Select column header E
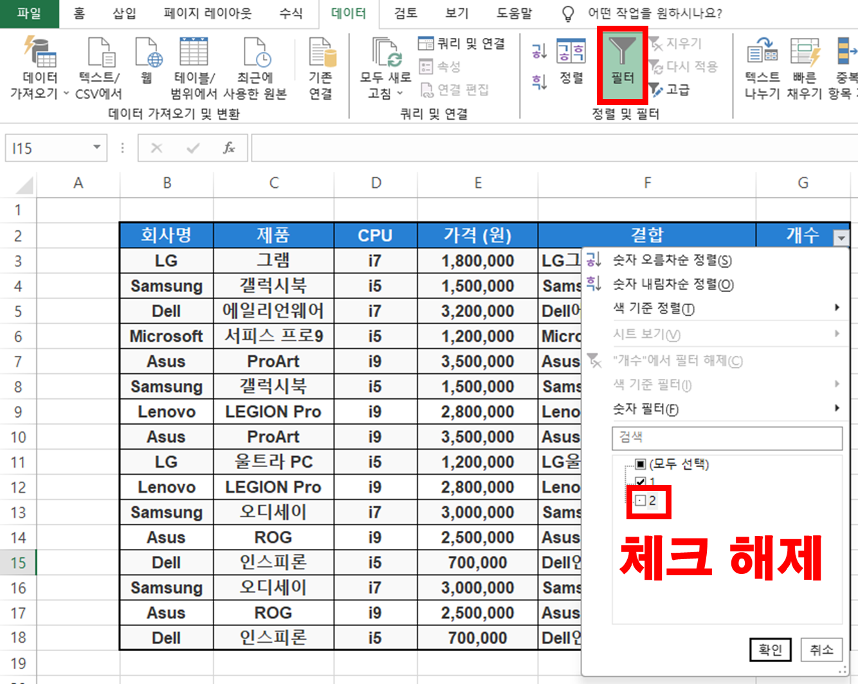 point(478,183)
